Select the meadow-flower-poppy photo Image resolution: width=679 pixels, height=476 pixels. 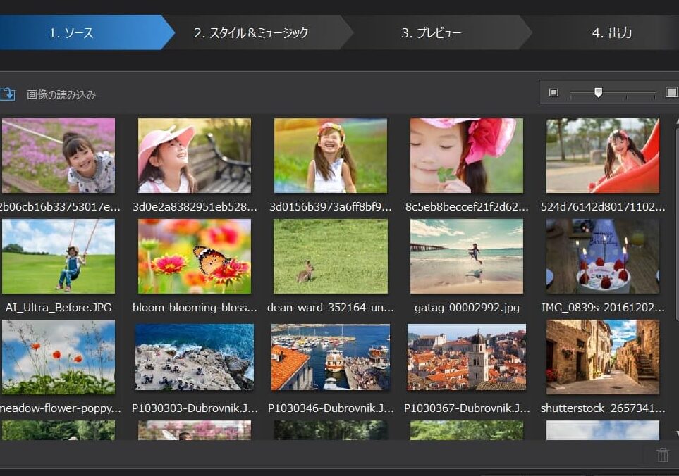coord(59,357)
